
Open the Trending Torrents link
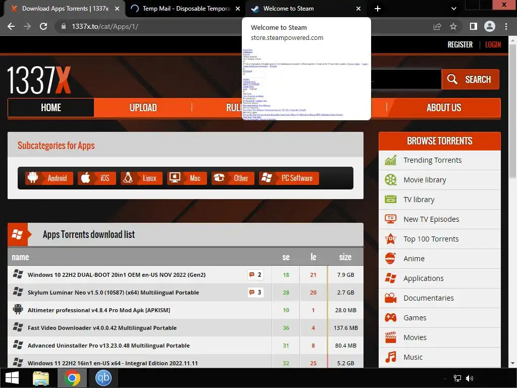432,160
